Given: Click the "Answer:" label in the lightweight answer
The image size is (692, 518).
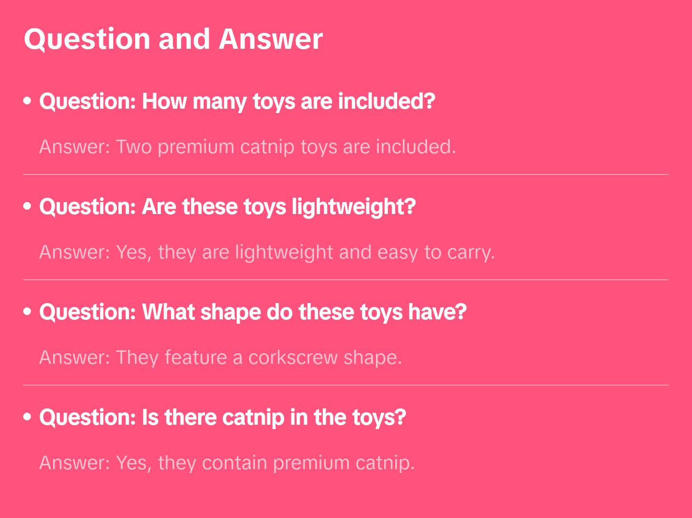Looking at the screenshot, I should [x=75, y=252].
